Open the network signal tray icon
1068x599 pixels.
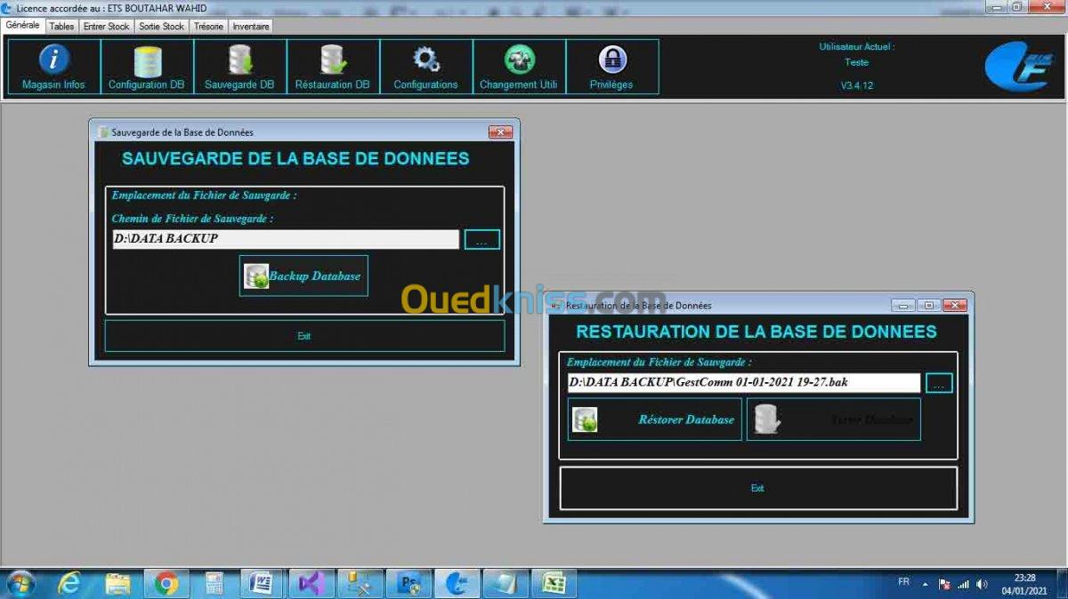point(963,584)
